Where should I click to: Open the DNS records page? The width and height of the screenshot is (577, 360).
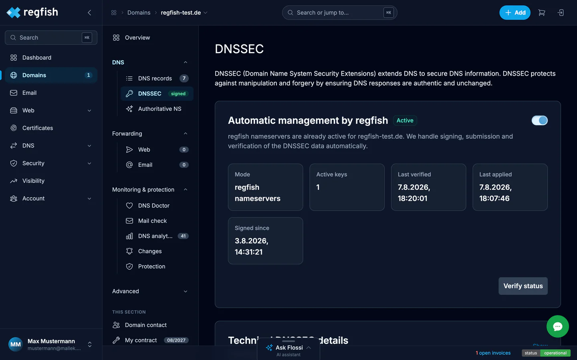[x=157, y=78]
